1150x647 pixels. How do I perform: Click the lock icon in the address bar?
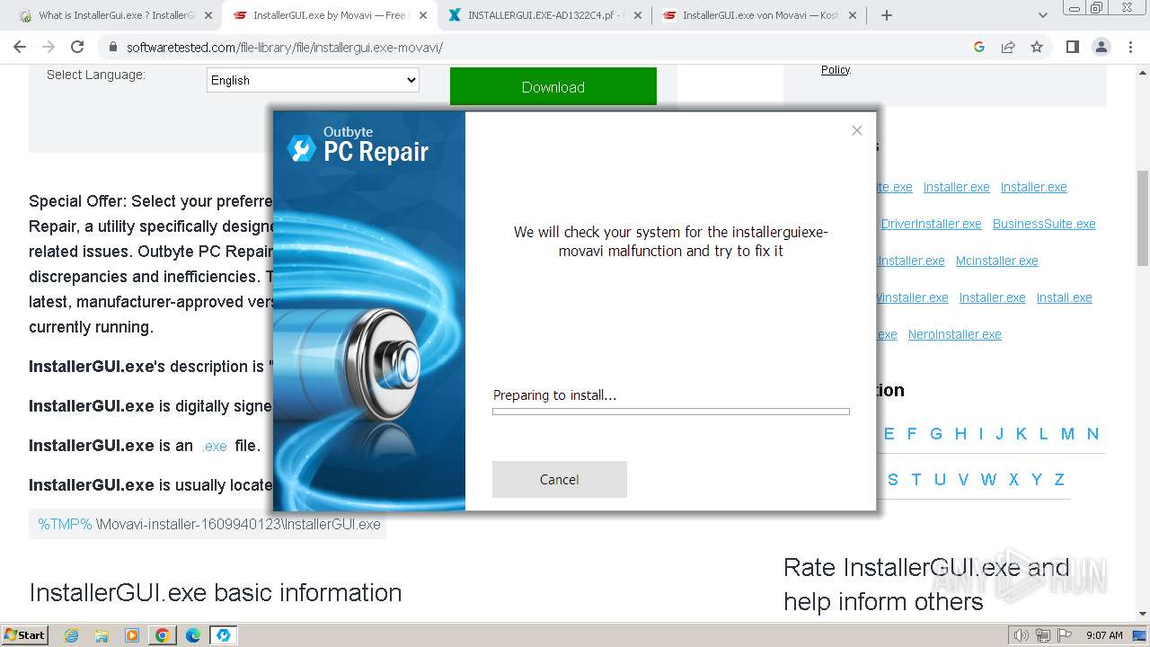click(112, 48)
